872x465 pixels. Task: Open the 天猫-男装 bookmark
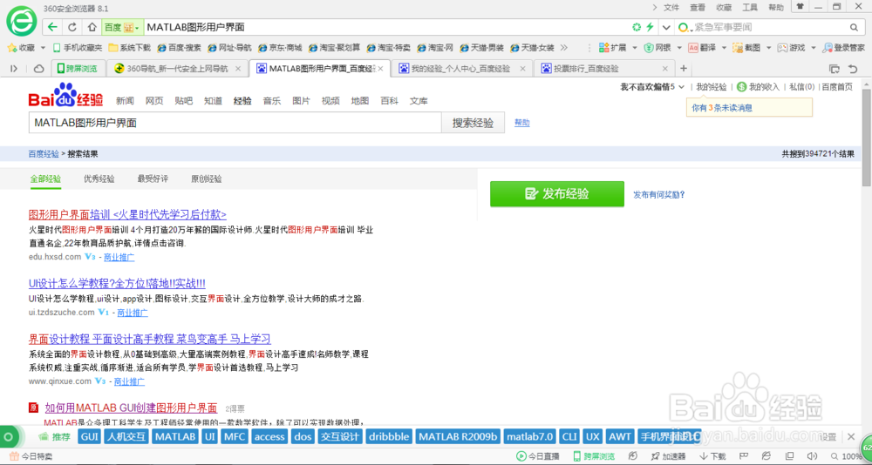tap(482, 48)
